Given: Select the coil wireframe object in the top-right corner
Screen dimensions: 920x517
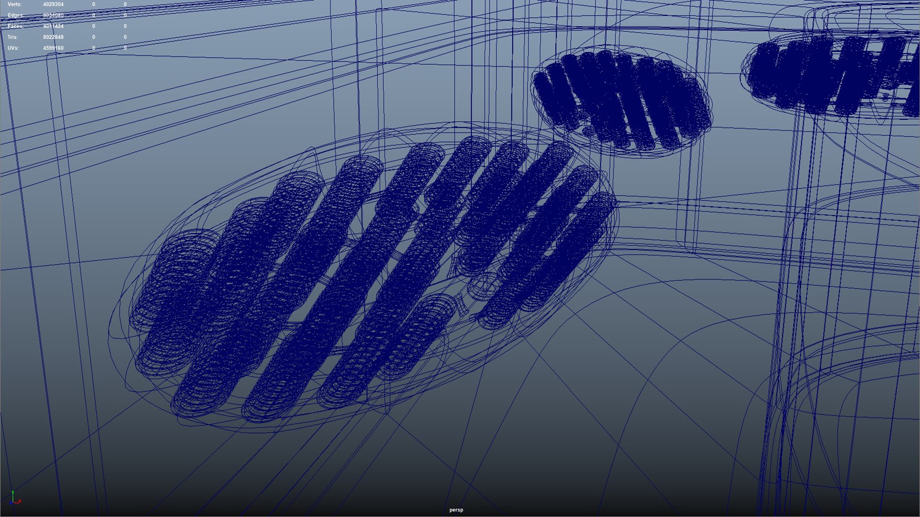Looking at the screenshot, I should click(834, 74).
